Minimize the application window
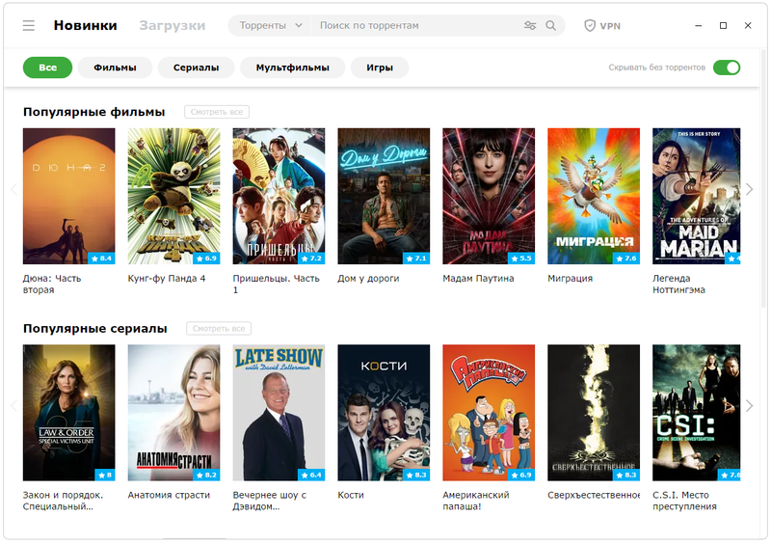This screenshot has width=771, height=544. tap(698, 26)
